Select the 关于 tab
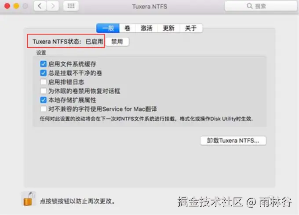299x215 pixels. coord(191,28)
